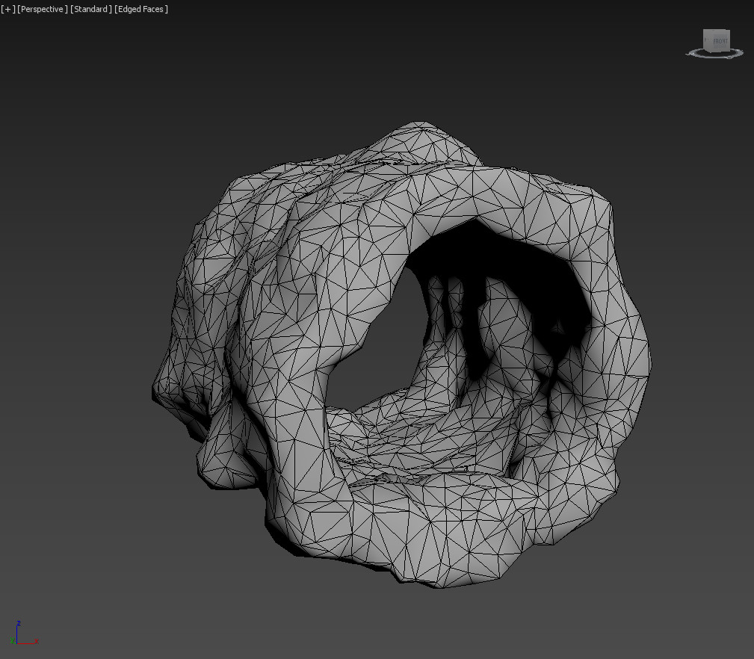The image size is (754, 659).
Task: Click the green Y axis of the world tripod
Action: [13, 640]
